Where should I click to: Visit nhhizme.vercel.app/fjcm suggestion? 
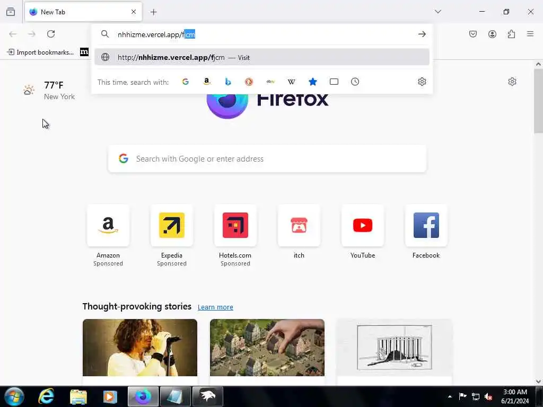click(x=262, y=57)
